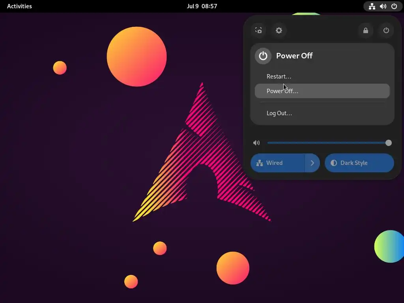Open Settings via the gear icon
This screenshot has height=303, width=404.
coord(279,30)
